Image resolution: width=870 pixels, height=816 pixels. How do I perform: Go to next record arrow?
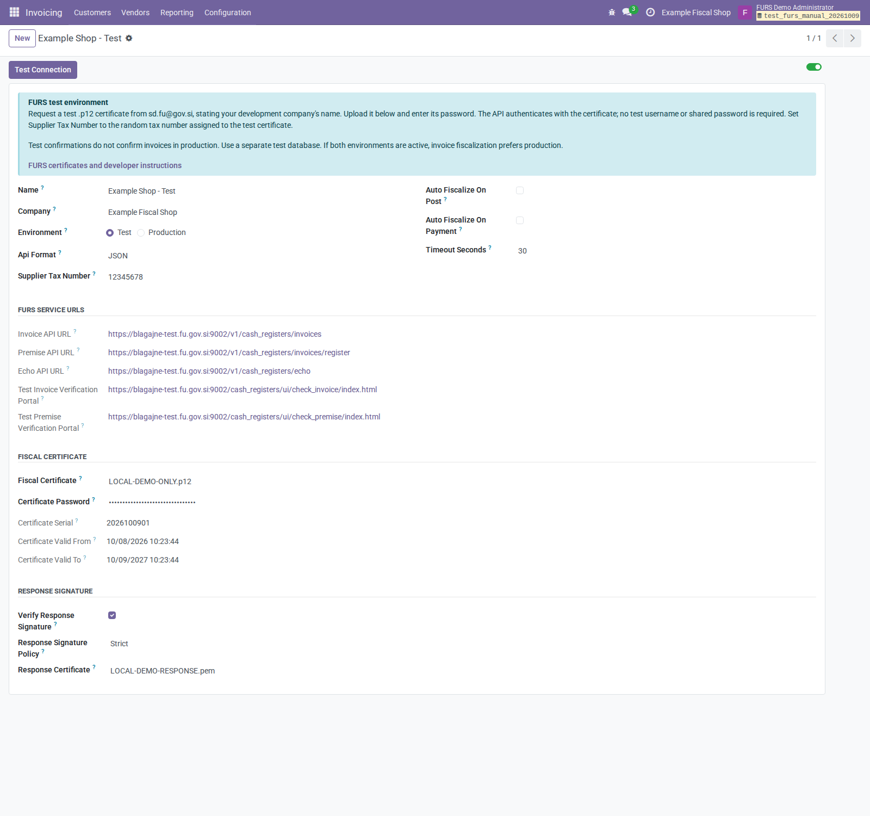pos(853,38)
